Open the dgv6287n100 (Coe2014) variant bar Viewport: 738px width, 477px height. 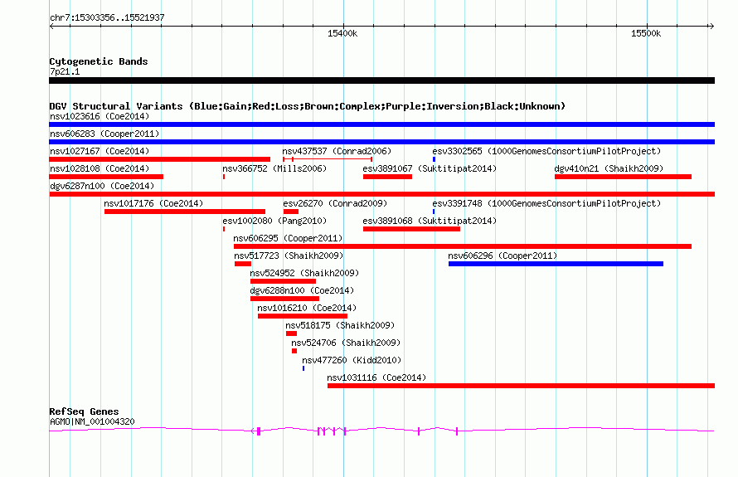click(381, 194)
